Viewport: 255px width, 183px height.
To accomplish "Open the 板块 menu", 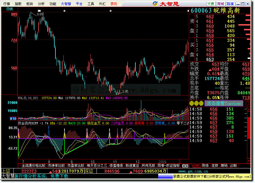I will [30, 4].
